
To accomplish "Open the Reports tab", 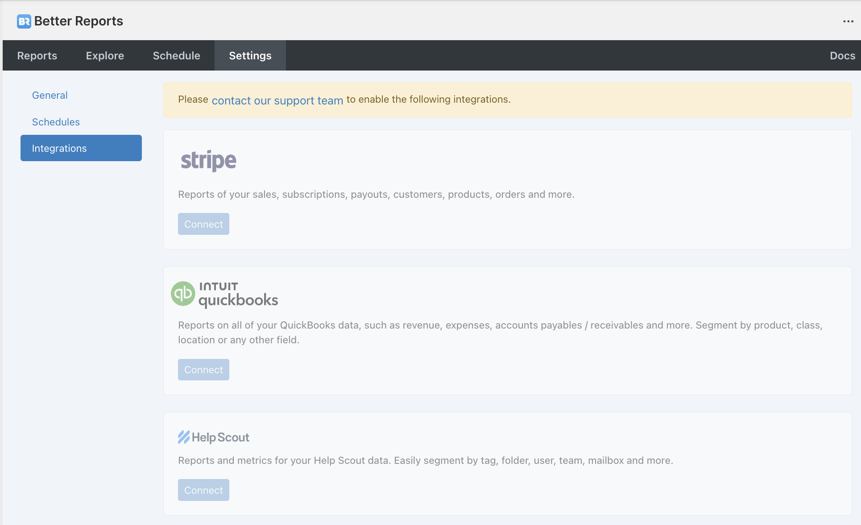I will 37,56.
